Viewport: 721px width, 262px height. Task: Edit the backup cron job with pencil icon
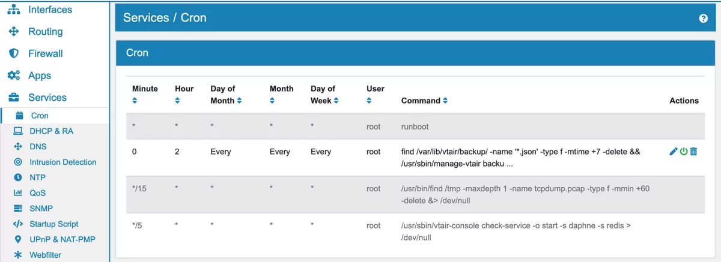(673, 152)
